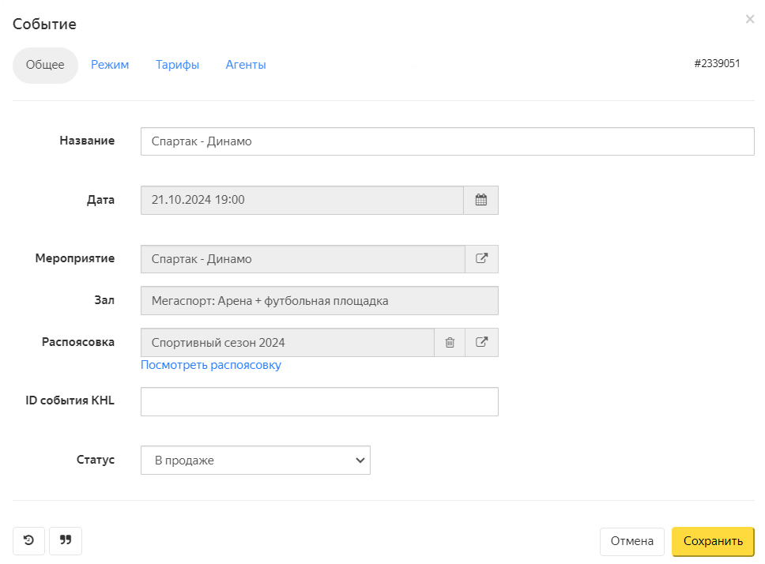Open the Распоясовка external link icon
The width and height of the screenshot is (765, 564).
[480, 343]
